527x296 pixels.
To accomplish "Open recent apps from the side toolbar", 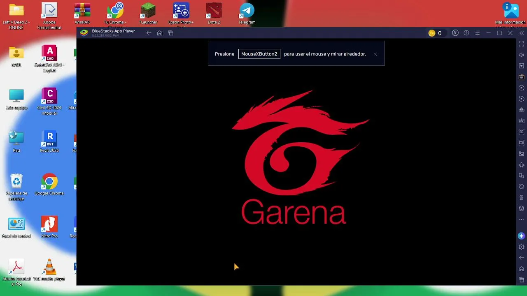I will coord(522,280).
